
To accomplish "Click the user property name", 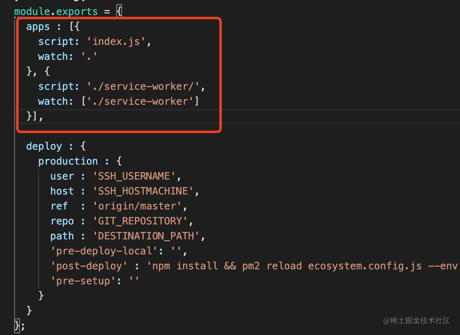I will pyautogui.click(x=62, y=176).
